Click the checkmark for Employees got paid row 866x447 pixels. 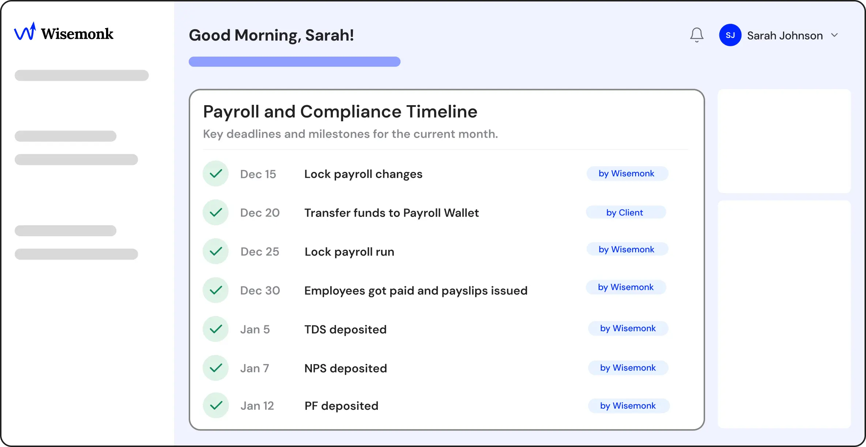point(216,290)
